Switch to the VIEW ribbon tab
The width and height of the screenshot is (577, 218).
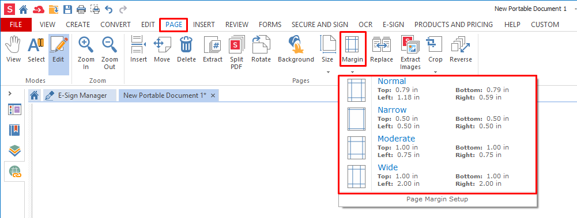pyautogui.click(x=47, y=25)
